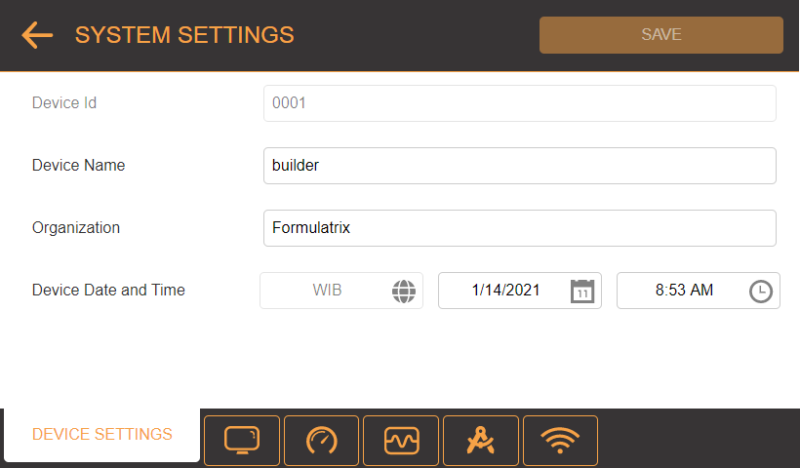
Task: Go back using the orange arrow
Action: pos(37,35)
